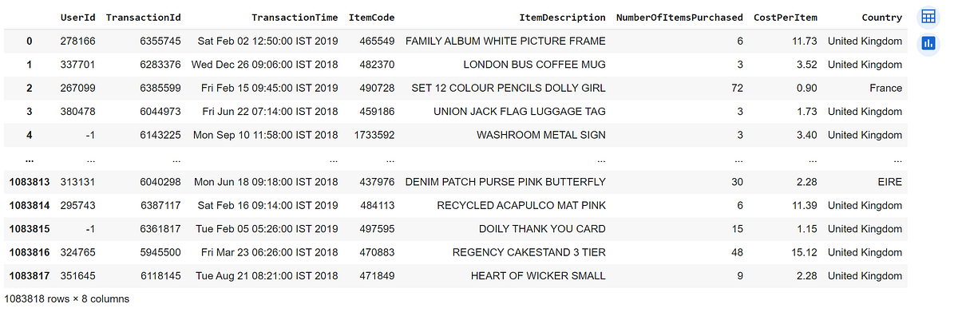958x312 pixels.
Task: Click the ItemDescription column header
Action: pyautogui.click(x=562, y=18)
